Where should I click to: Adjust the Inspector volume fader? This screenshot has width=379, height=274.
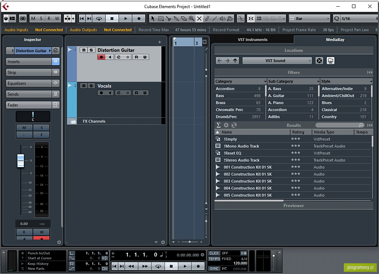click(x=21, y=160)
